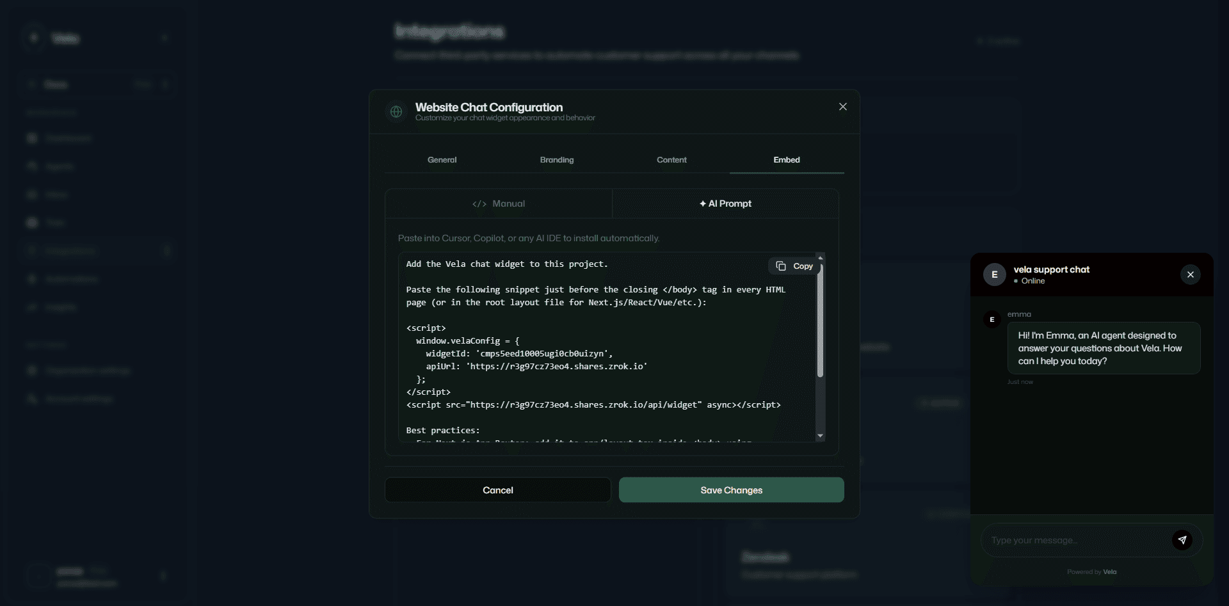Click the window.velaConfig line
The height and width of the screenshot is (606, 1229).
tap(468, 341)
